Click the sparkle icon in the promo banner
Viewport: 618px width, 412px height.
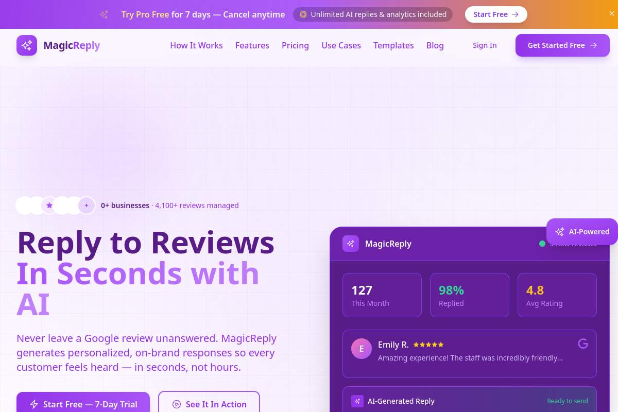click(104, 14)
